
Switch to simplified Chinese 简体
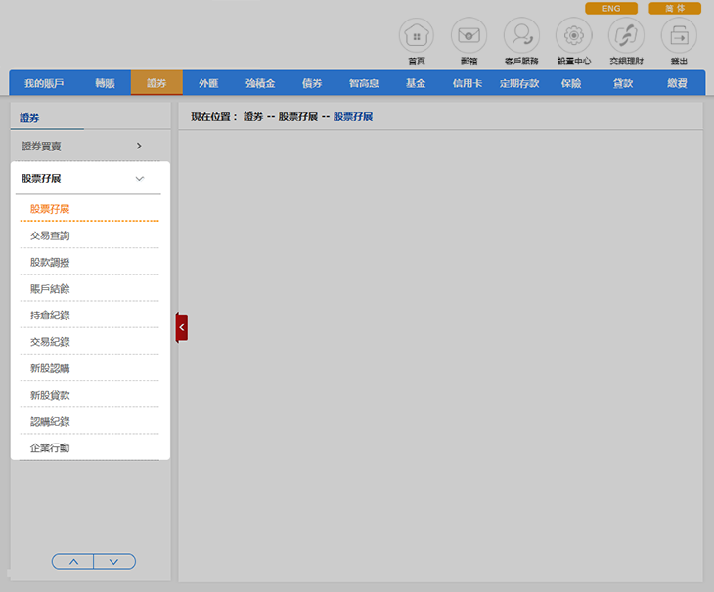[x=675, y=8]
